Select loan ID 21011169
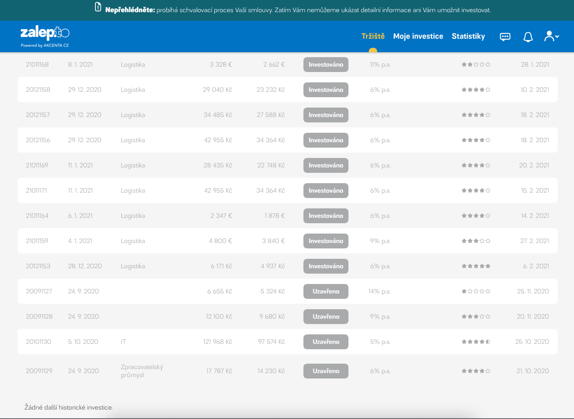574x419 pixels. [x=37, y=165]
